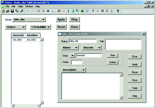Open the % Probability dropdown
Screen dimensions: 155x108
click(x=40, y=27)
